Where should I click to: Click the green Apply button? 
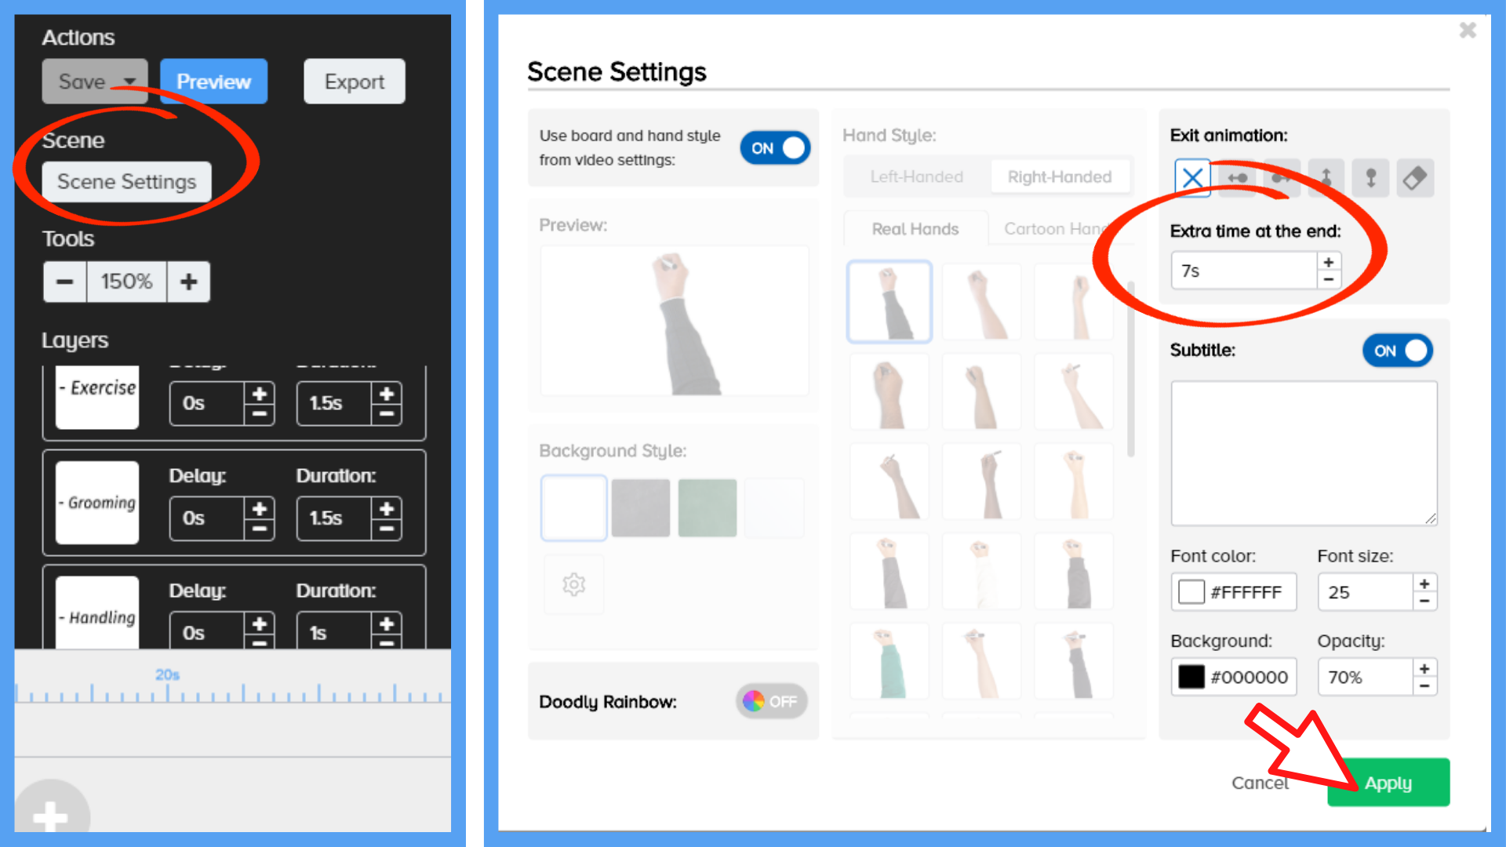pos(1388,782)
